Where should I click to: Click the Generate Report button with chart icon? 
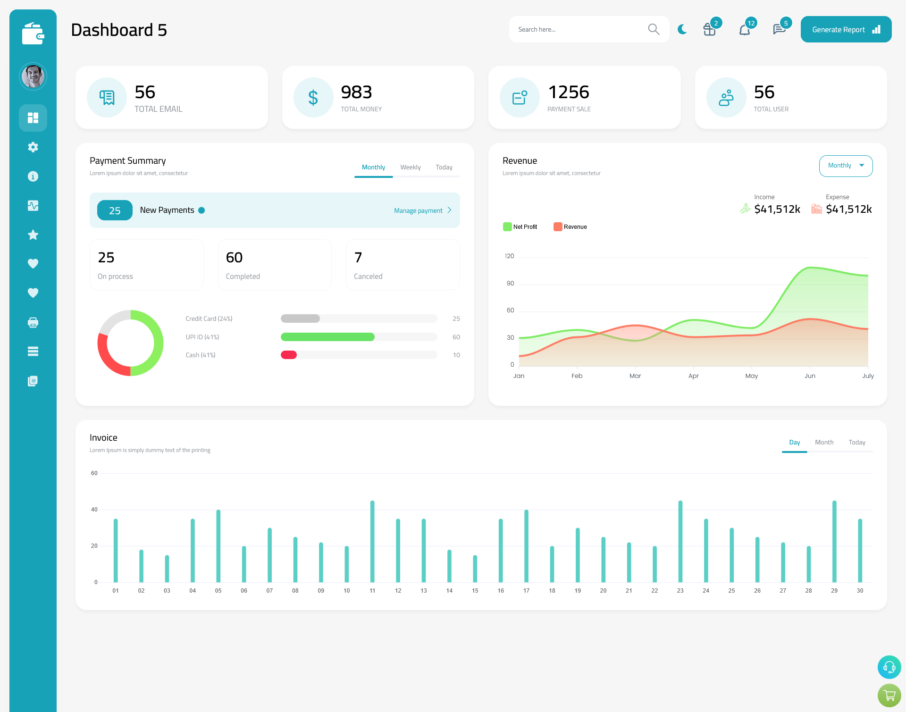tap(844, 29)
